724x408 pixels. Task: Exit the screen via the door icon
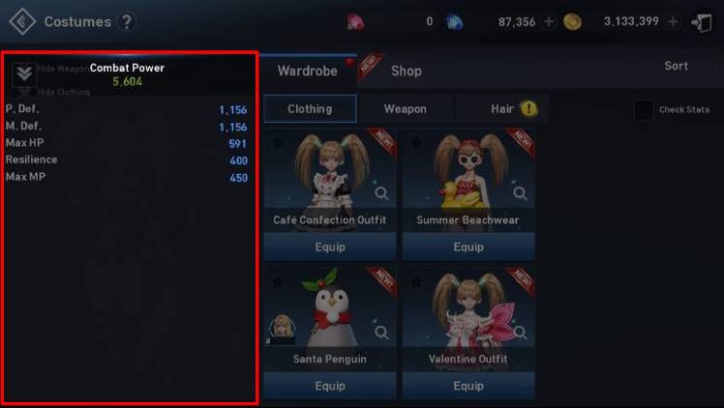[701, 22]
